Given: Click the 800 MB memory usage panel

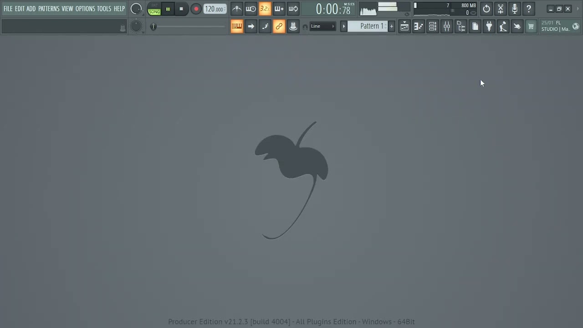Looking at the screenshot, I should click(445, 9).
